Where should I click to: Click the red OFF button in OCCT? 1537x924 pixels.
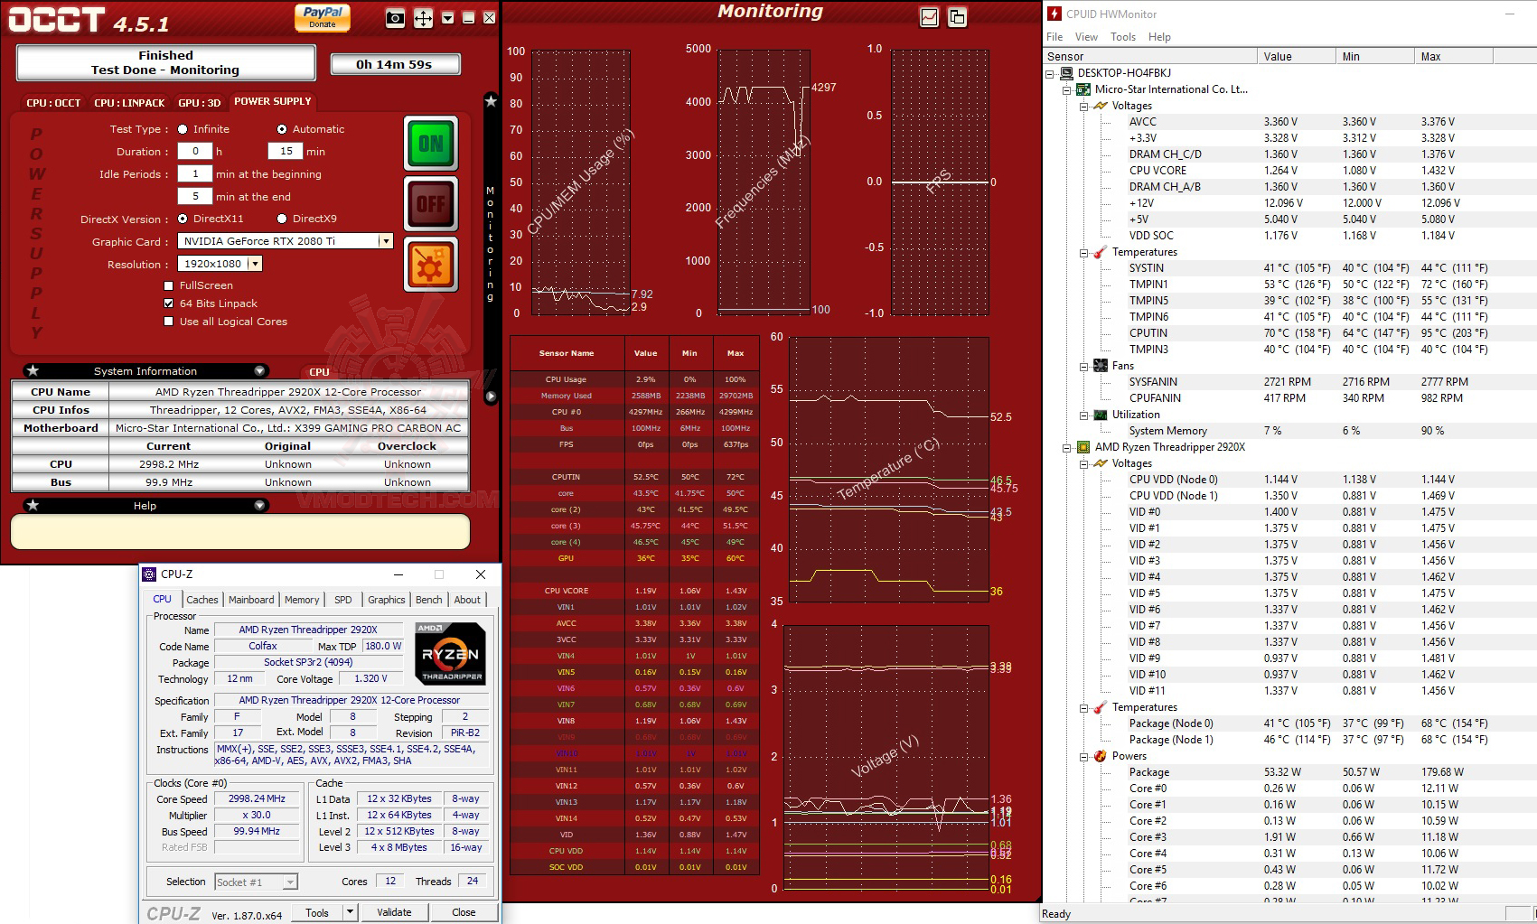pyautogui.click(x=431, y=203)
